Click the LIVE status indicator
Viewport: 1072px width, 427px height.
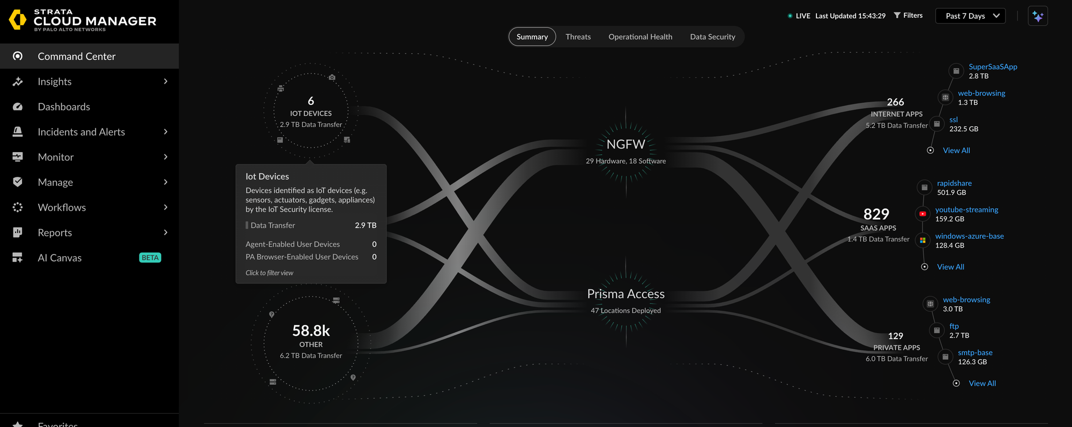[799, 16]
